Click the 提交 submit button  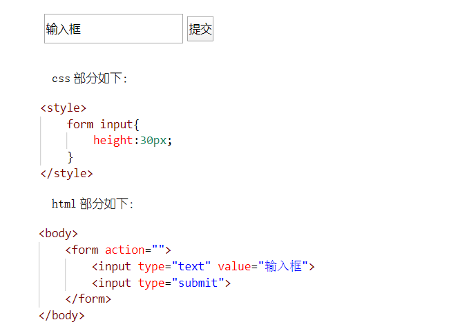click(200, 28)
